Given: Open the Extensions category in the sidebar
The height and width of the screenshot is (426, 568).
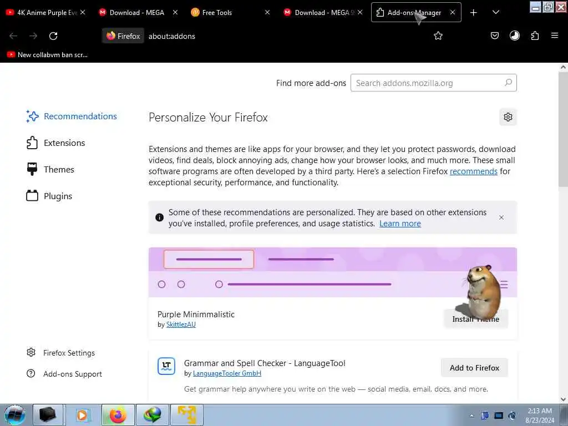Looking at the screenshot, I should (x=56, y=143).
